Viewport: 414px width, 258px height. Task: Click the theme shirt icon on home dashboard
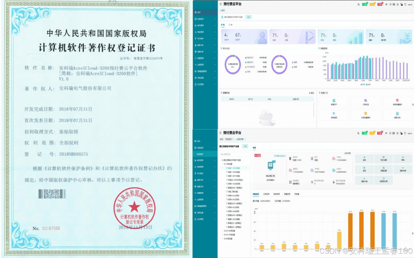[x=405, y=5]
